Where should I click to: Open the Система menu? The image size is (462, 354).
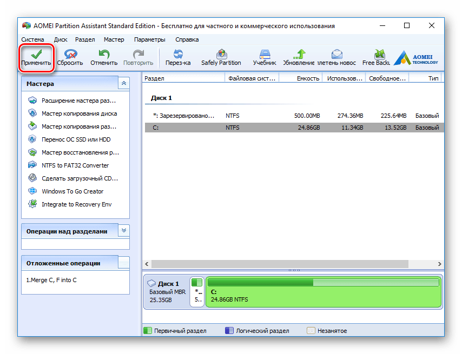pos(32,39)
